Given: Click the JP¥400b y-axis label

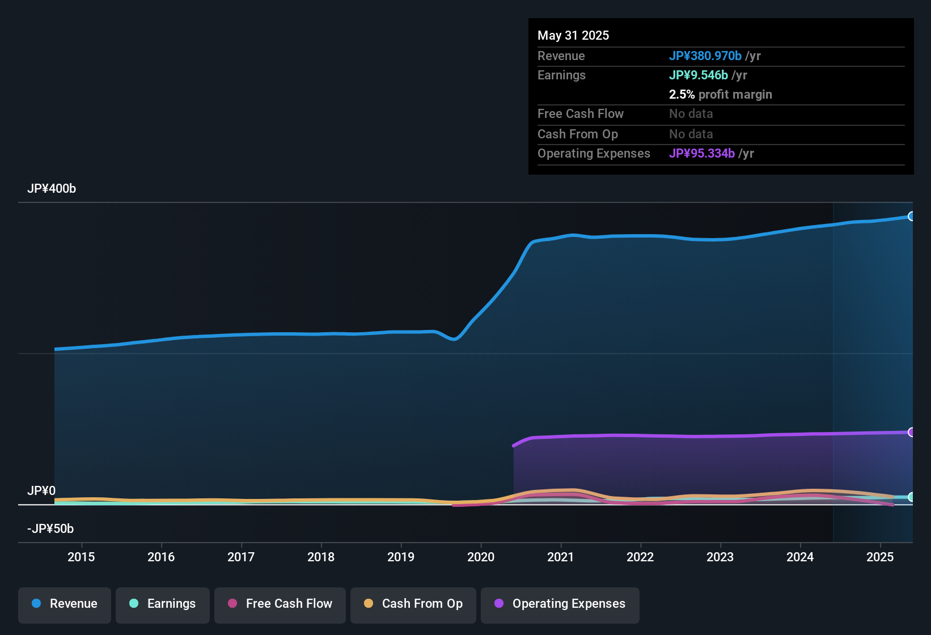Looking at the screenshot, I should [x=52, y=189].
